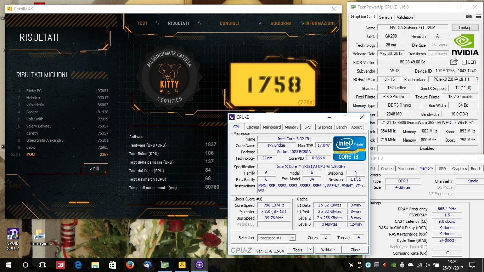This screenshot has height=272, width=484.
Task: Open CONSIGLI section in Catzilla
Action: 229,23
